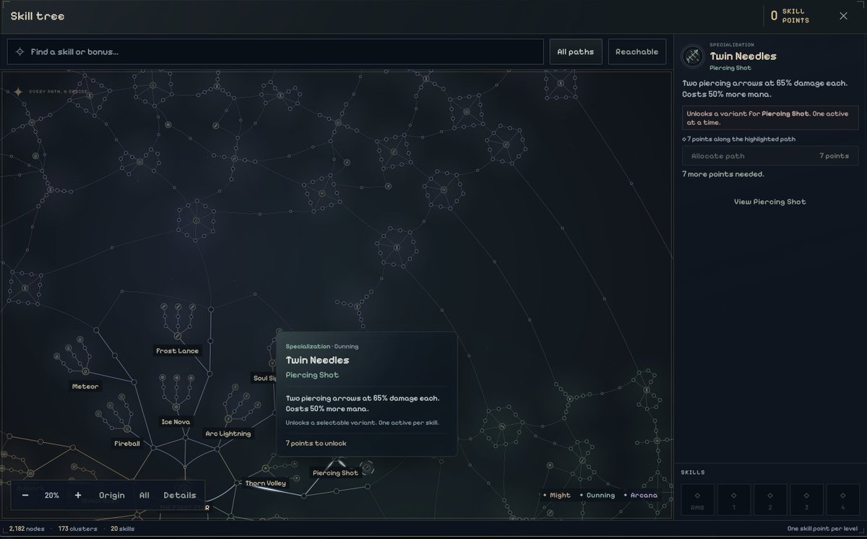867x539 pixels.
Task: Open View Piercing Shot link
Action: (x=769, y=202)
